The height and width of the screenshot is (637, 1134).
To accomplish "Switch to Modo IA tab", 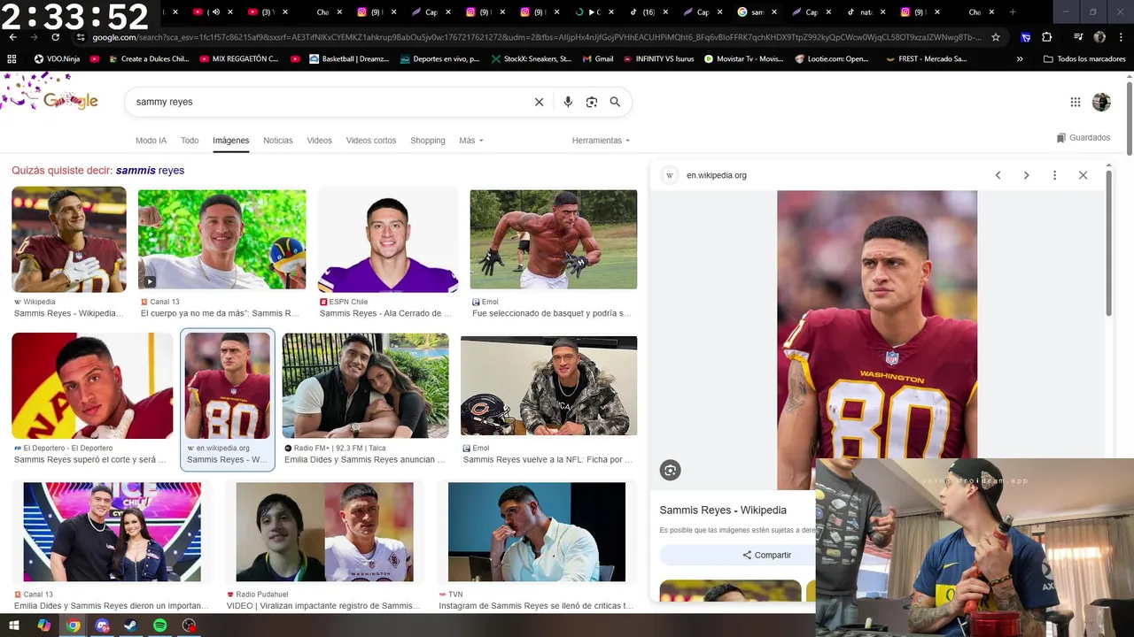I will click(151, 141).
